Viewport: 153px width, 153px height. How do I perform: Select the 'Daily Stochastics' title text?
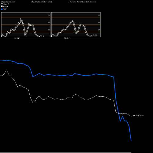(x=8, y=2)
